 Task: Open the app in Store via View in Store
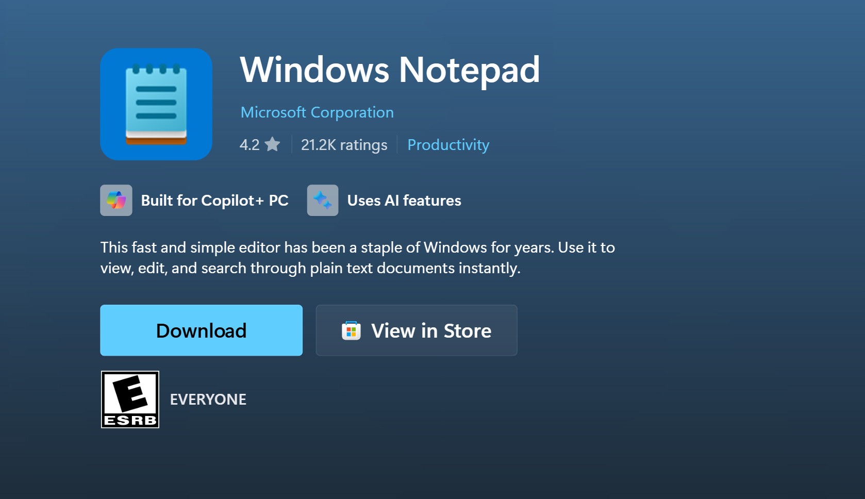pos(416,330)
